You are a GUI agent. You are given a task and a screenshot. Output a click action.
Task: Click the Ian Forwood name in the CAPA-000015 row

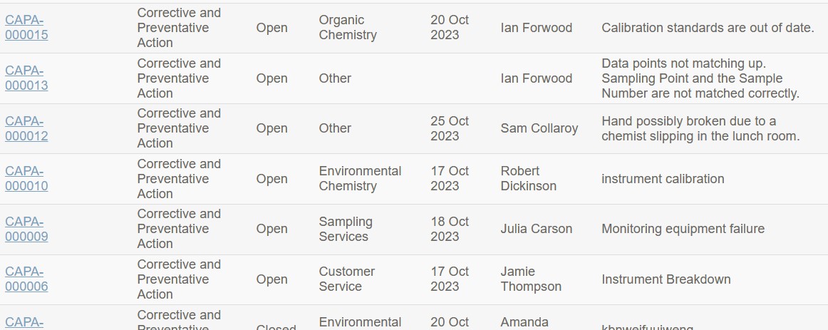click(536, 28)
